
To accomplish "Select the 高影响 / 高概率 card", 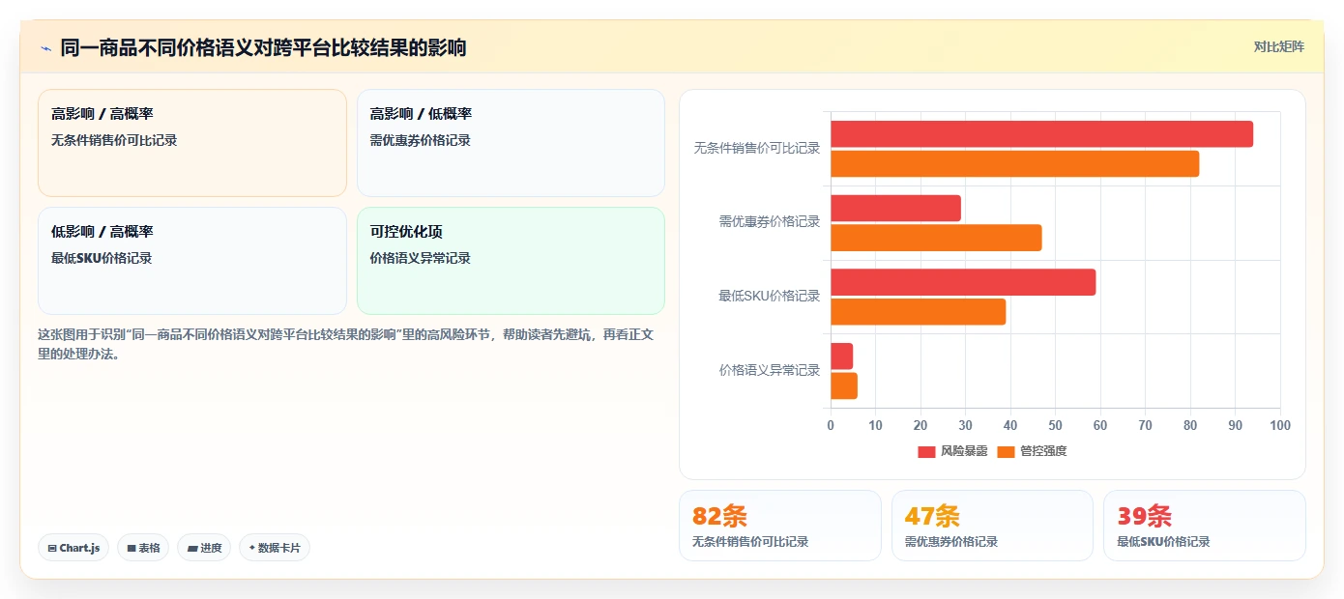I will (192, 143).
